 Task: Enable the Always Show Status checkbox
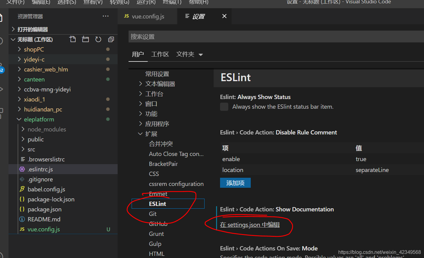pos(224,107)
